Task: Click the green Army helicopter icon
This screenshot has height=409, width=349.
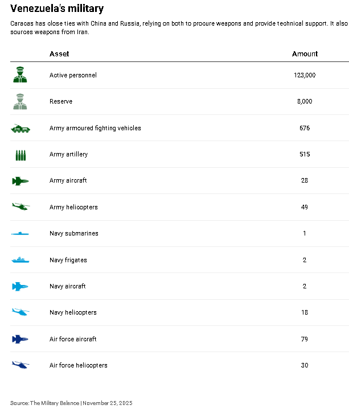Action: coord(21,207)
